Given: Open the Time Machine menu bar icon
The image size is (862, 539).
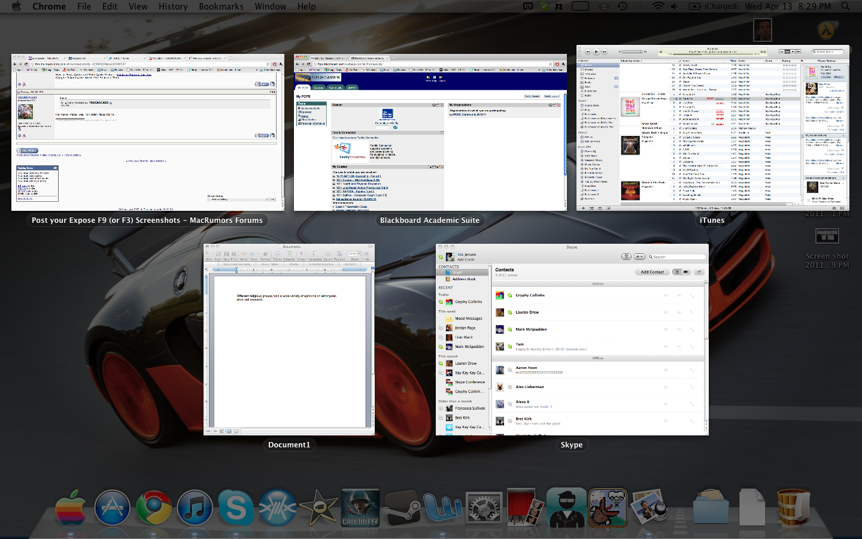Looking at the screenshot, I should [x=623, y=6].
